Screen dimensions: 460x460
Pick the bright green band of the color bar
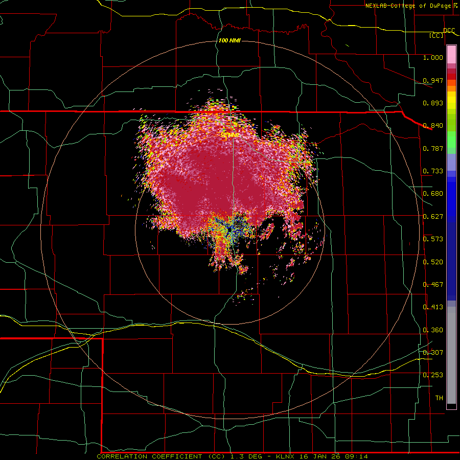pos(451,140)
